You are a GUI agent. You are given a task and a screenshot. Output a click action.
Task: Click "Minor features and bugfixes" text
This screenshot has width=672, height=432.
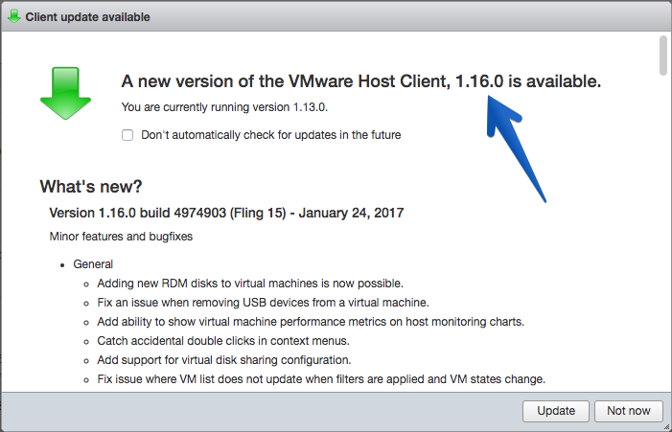(121, 237)
